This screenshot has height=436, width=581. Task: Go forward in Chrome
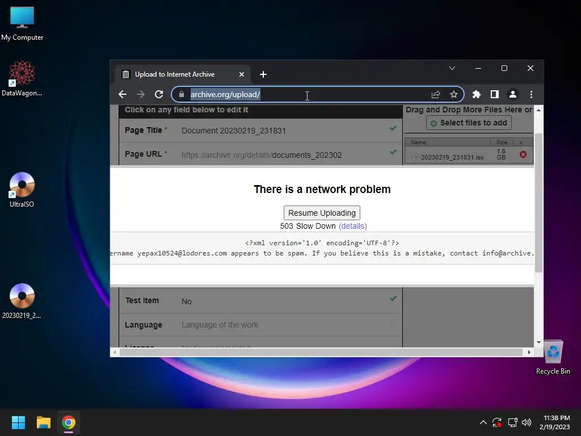tap(141, 95)
